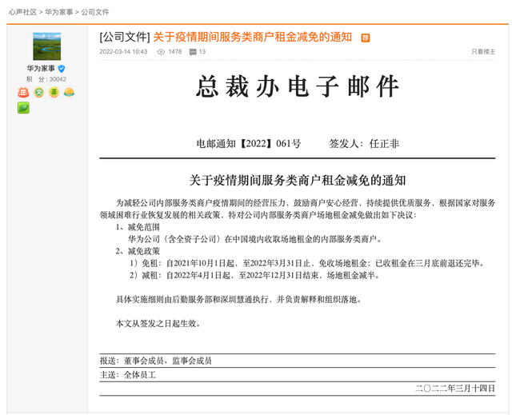Click the [公司文件] category tag
Screen dimensions: 512x415
(x=125, y=37)
